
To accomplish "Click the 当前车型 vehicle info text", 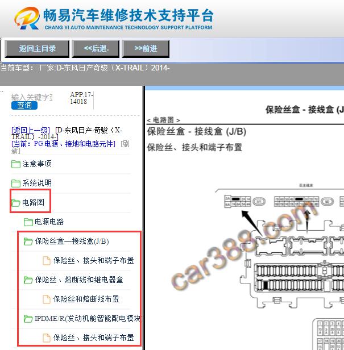I will [85, 68].
